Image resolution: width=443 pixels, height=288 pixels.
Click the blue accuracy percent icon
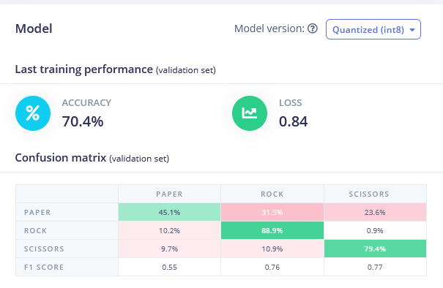point(33,113)
